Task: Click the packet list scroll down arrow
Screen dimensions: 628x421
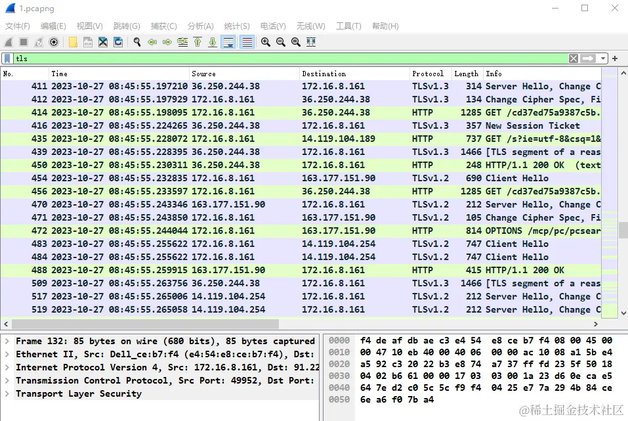Action: pyautogui.click(x=623, y=313)
